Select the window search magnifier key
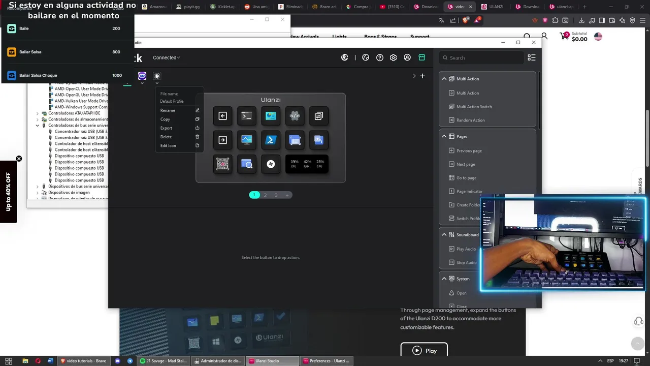This screenshot has height=366, width=650. tap(247, 164)
